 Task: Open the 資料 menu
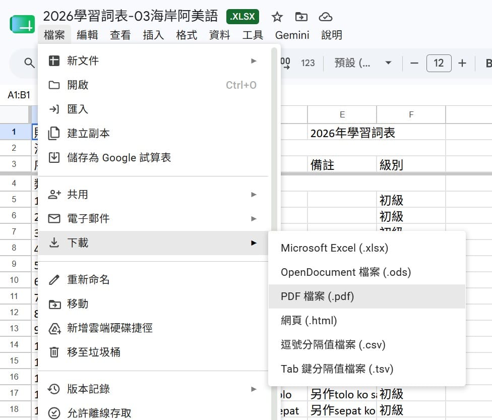point(219,35)
